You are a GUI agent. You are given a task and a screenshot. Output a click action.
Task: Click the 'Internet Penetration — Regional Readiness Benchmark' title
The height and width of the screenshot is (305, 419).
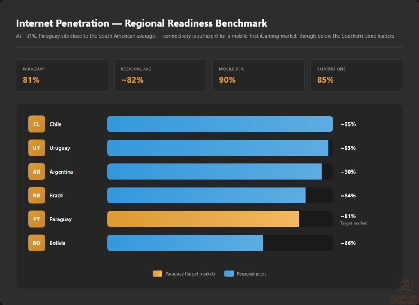142,23
